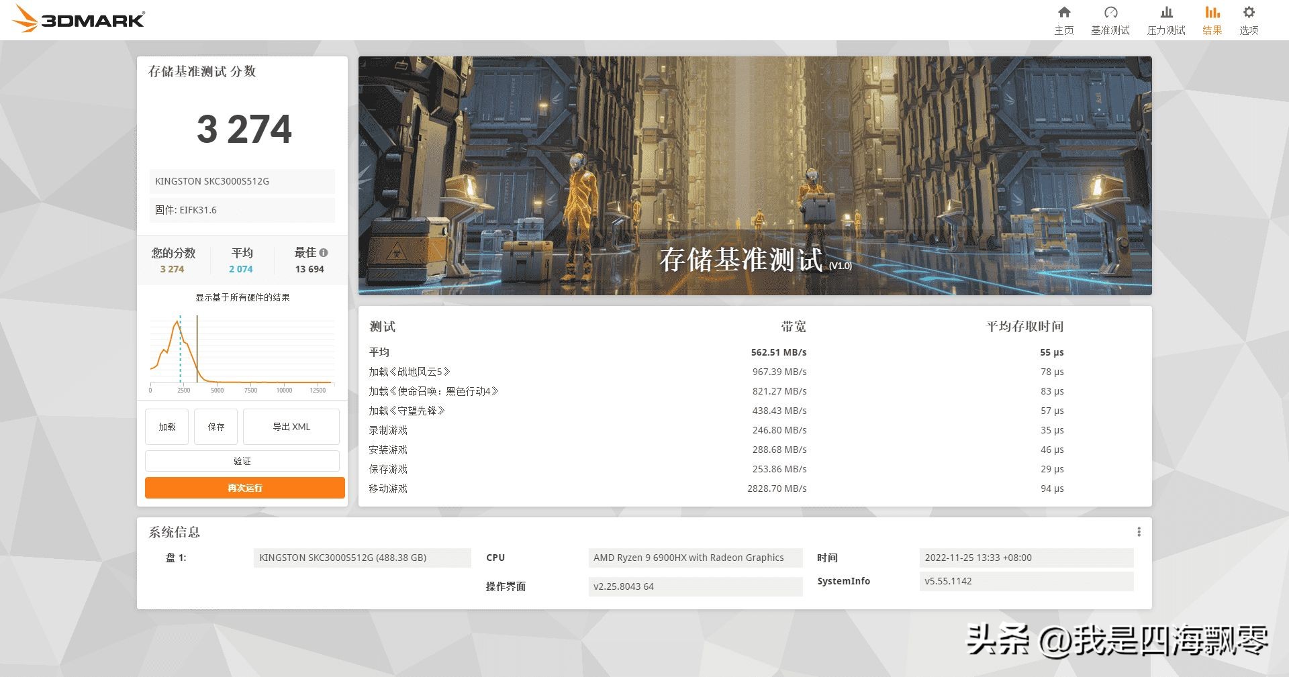Image resolution: width=1289 pixels, height=677 pixels.
Task: Click the 最佳 score 13 694
Action: [x=309, y=269]
